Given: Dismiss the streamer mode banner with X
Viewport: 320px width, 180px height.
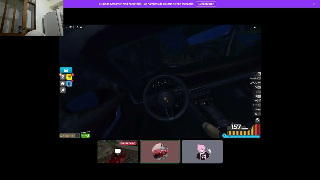Looking at the screenshot, I should click(314, 4).
